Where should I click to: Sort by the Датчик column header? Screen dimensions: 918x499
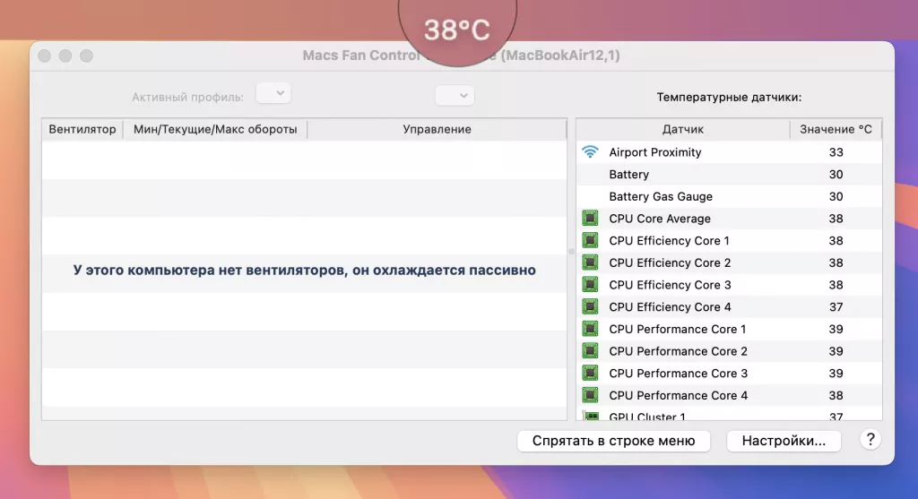(682, 129)
